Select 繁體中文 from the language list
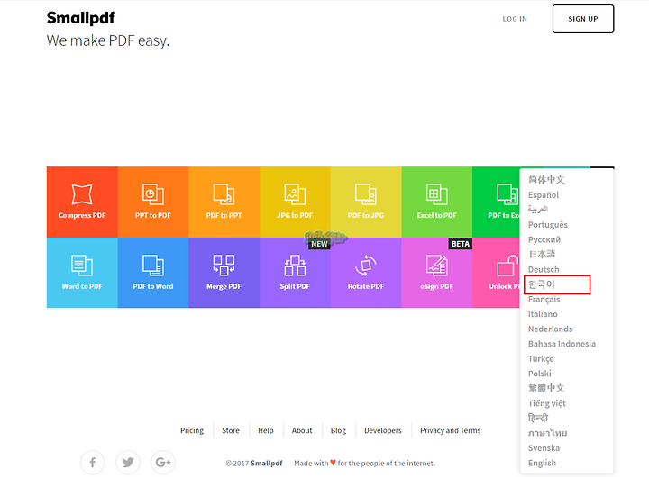The image size is (649, 477). click(546, 388)
